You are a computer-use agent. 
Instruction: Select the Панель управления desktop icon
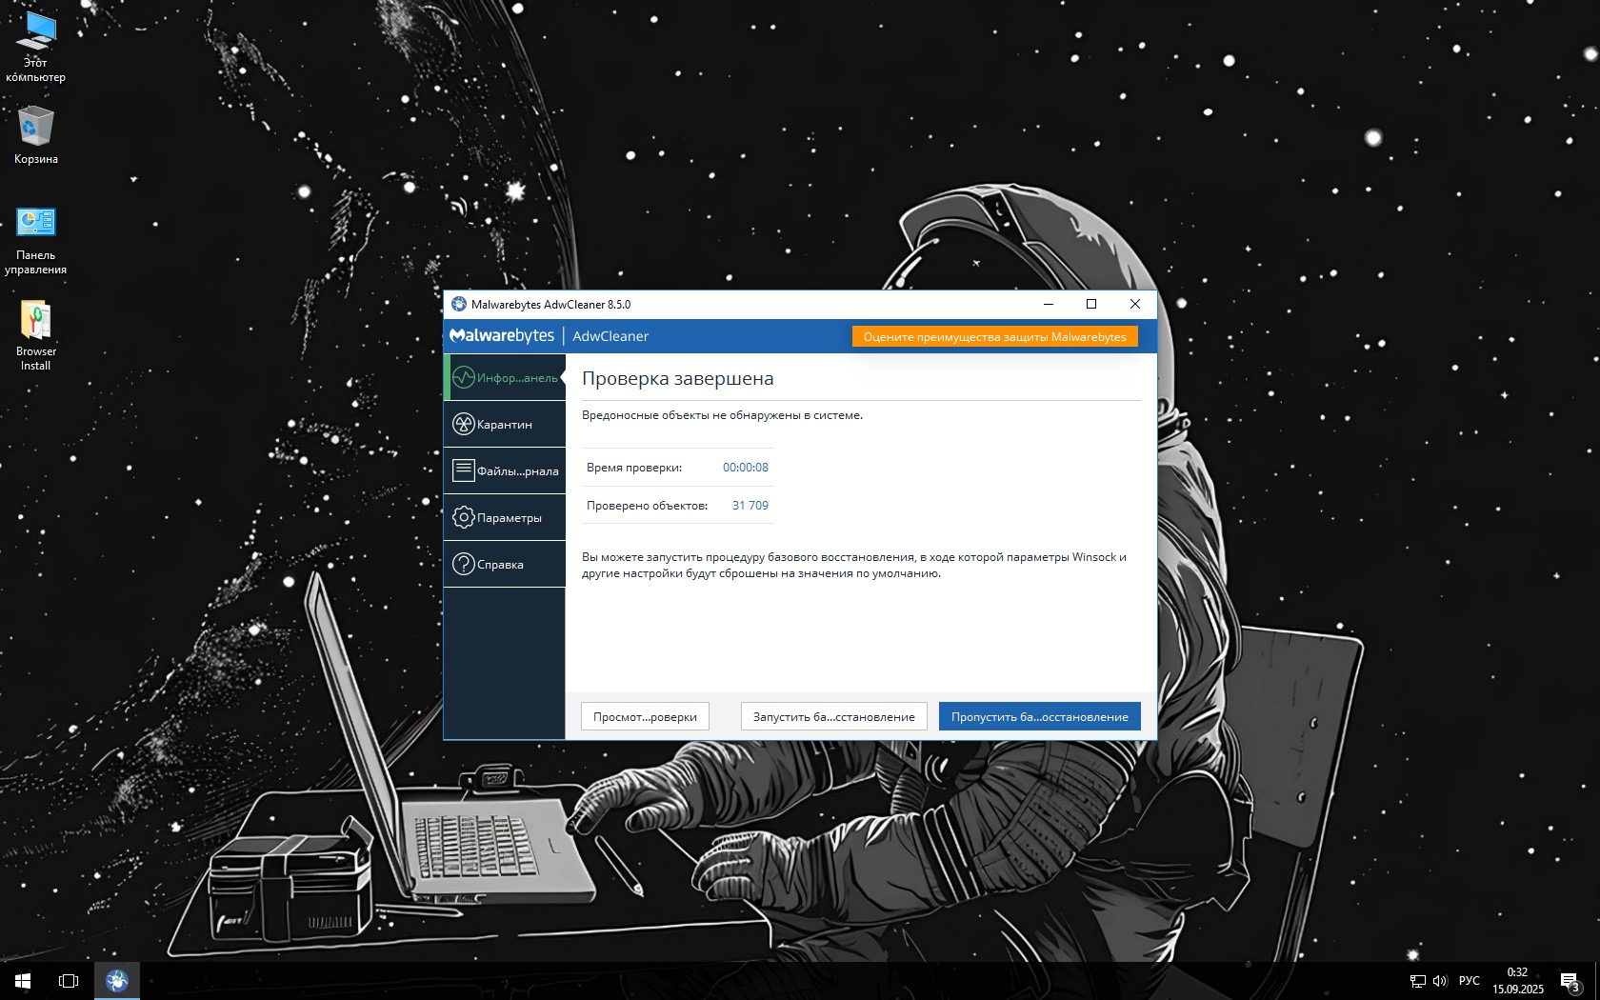click(x=35, y=241)
